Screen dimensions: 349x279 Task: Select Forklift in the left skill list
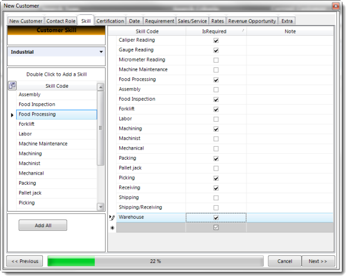coord(57,124)
